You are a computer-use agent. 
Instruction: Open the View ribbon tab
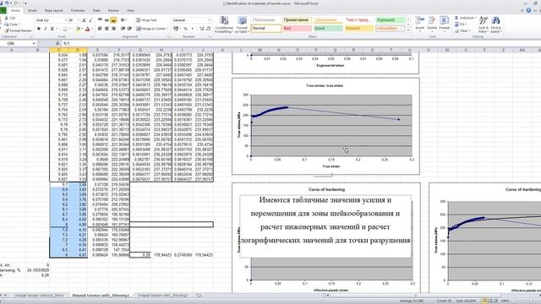pyautogui.click(x=130, y=11)
